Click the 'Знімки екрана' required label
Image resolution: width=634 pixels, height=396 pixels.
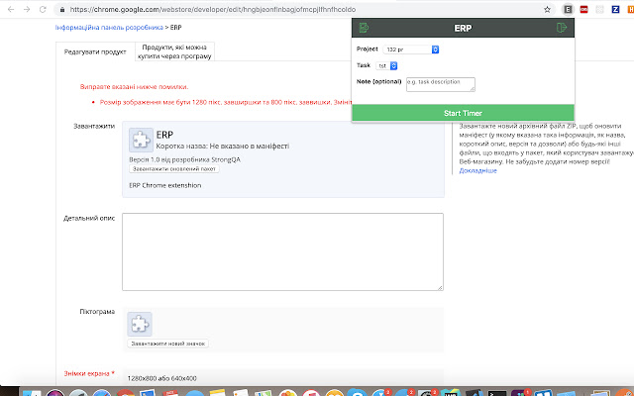tap(89, 373)
